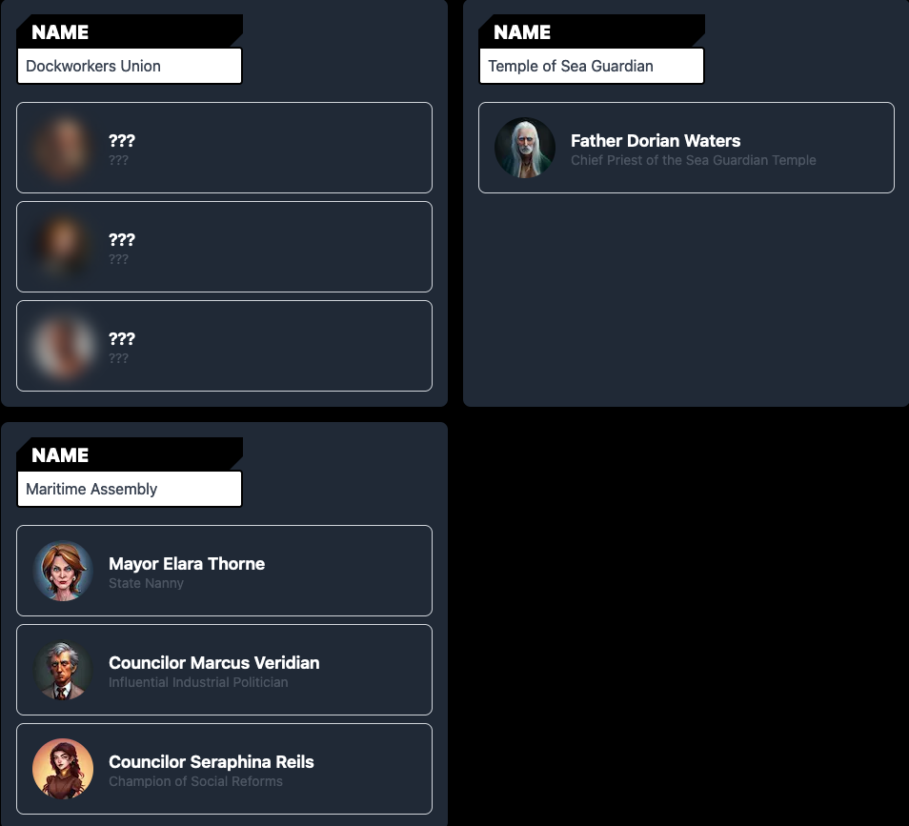The height and width of the screenshot is (826, 909).
Task: Click the NAME label above Maritime Assembly
Action: (x=60, y=455)
